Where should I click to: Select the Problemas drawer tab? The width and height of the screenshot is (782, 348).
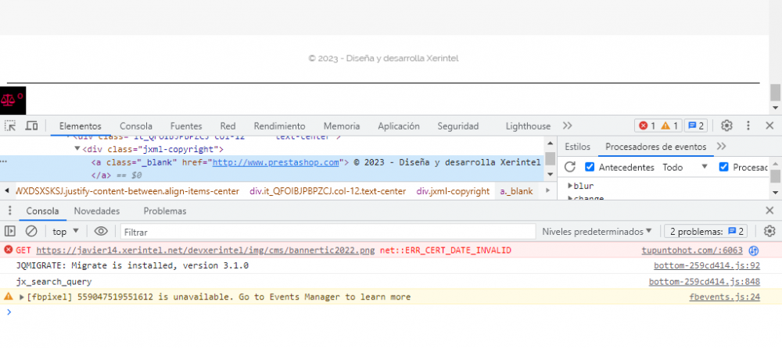165,211
